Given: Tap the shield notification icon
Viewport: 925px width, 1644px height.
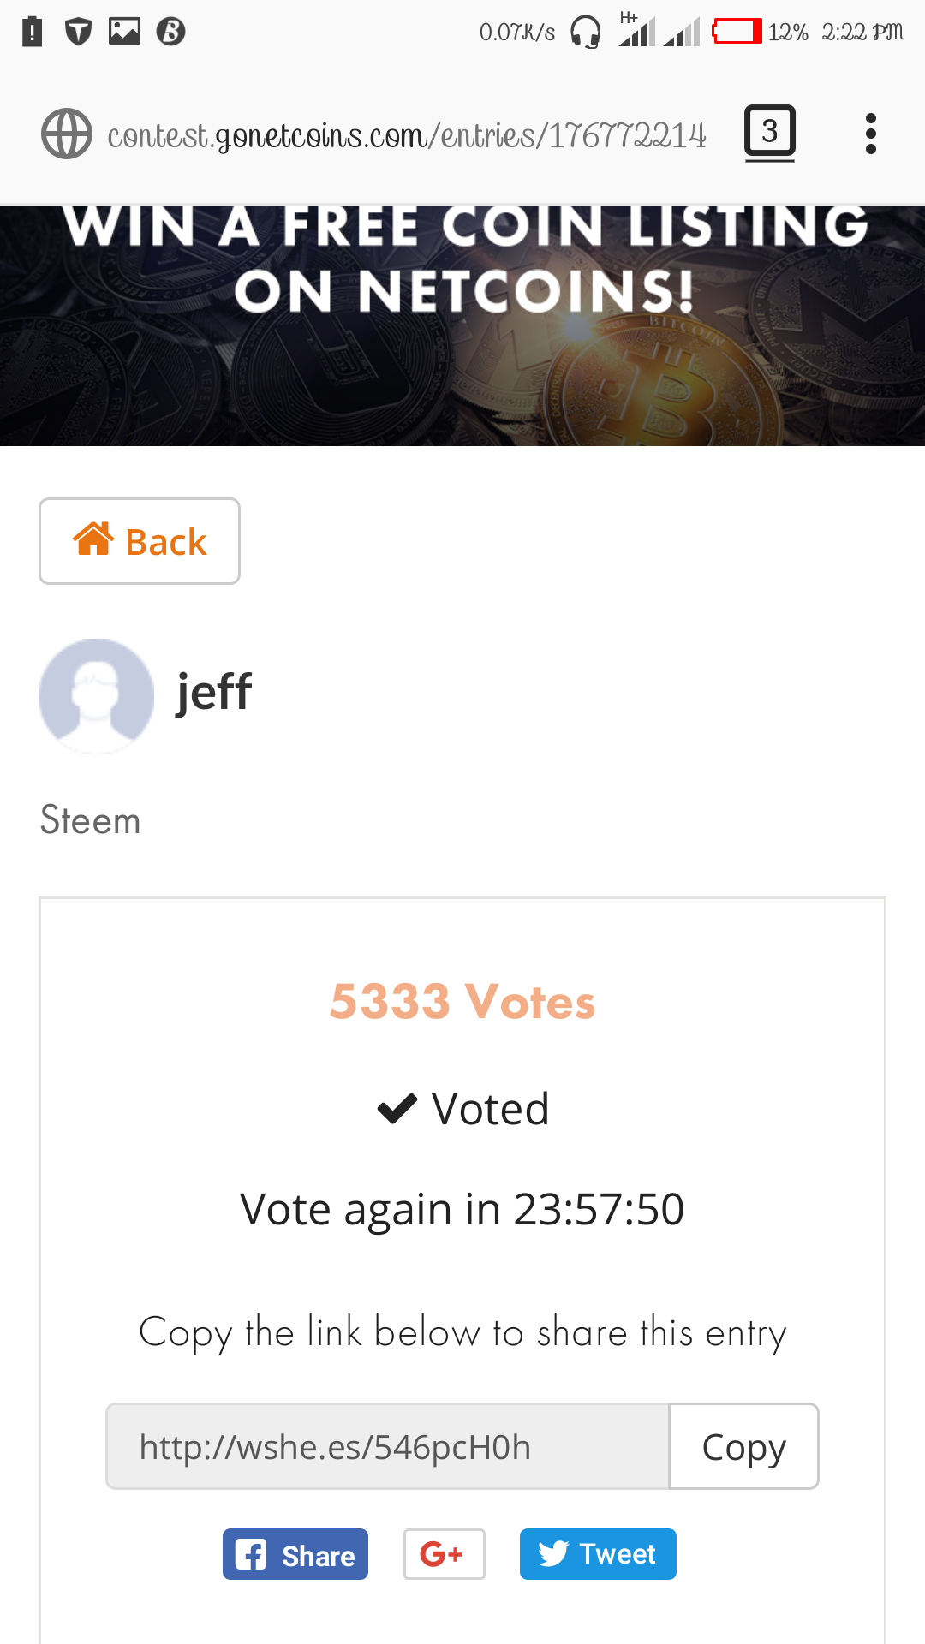Looking at the screenshot, I should coord(79,32).
